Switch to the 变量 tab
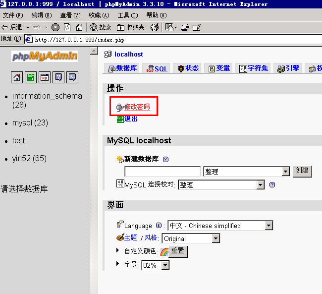The height and width of the screenshot is (294, 322). [218, 68]
